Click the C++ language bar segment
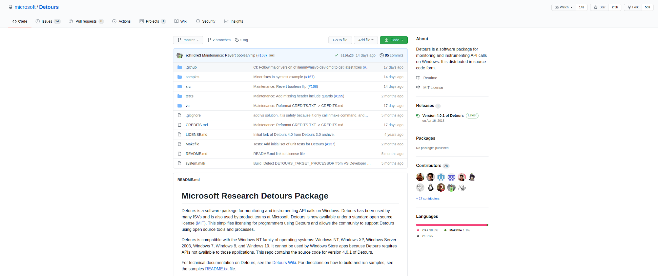Viewport: 658px width, 276px height. tap(451, 225)
